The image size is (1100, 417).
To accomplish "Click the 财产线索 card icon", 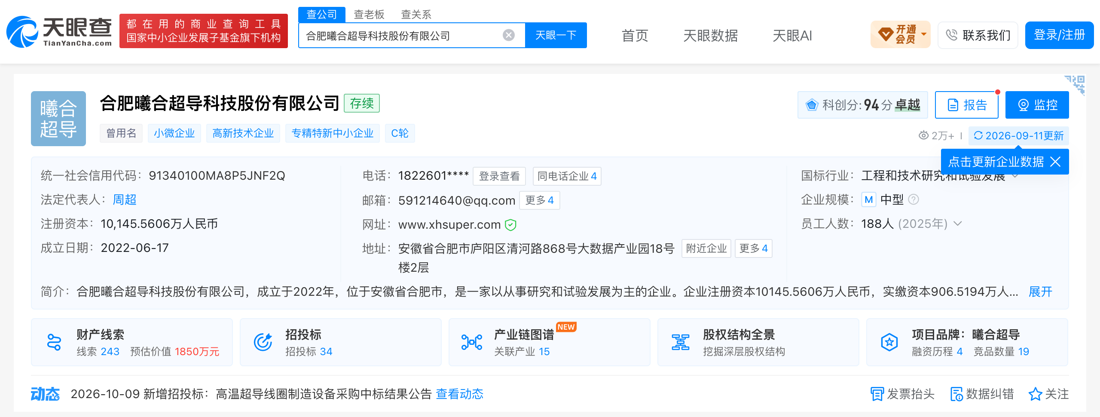I will point(54,342).
